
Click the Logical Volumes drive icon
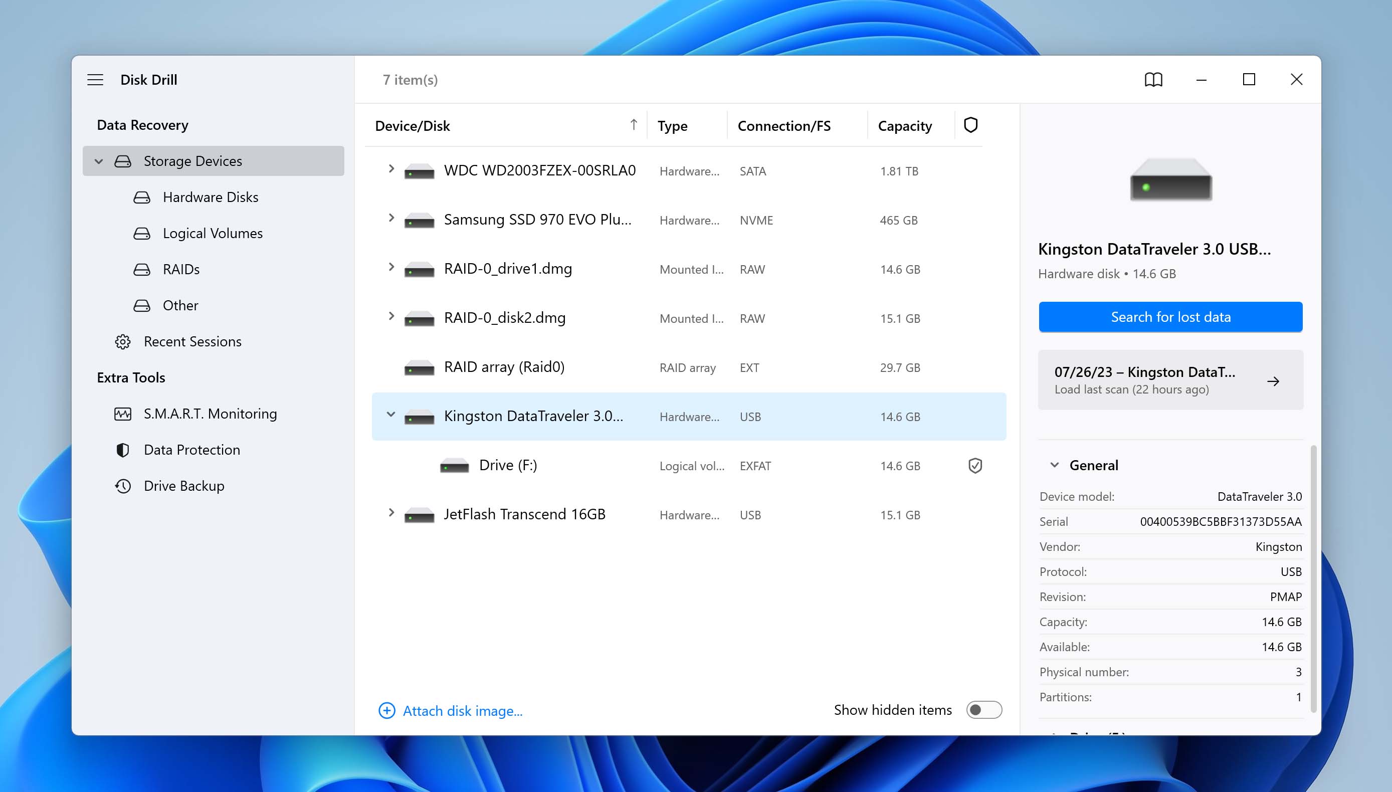coord(142,234)
